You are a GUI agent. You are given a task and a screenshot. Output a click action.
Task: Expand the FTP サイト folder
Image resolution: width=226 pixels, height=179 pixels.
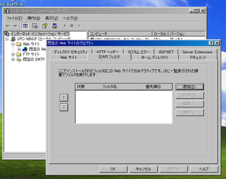pyautogui.click(x=13, y=54)
